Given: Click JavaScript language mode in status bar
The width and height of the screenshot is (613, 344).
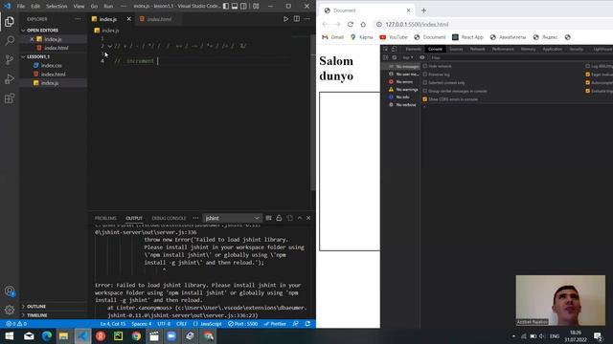Looking at the screenshot, I should [211, 324].
